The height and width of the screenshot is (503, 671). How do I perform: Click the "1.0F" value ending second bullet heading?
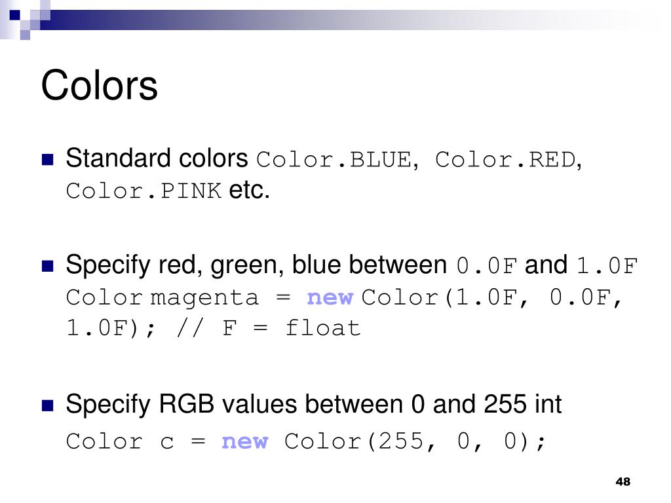[x=607, y=266]
